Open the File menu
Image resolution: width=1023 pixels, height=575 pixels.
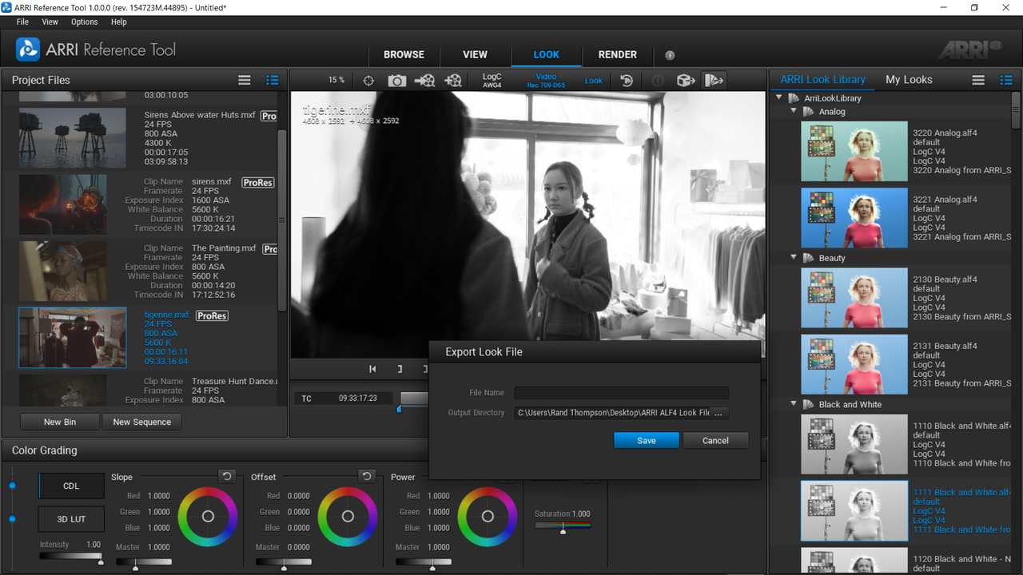(22, 22)
